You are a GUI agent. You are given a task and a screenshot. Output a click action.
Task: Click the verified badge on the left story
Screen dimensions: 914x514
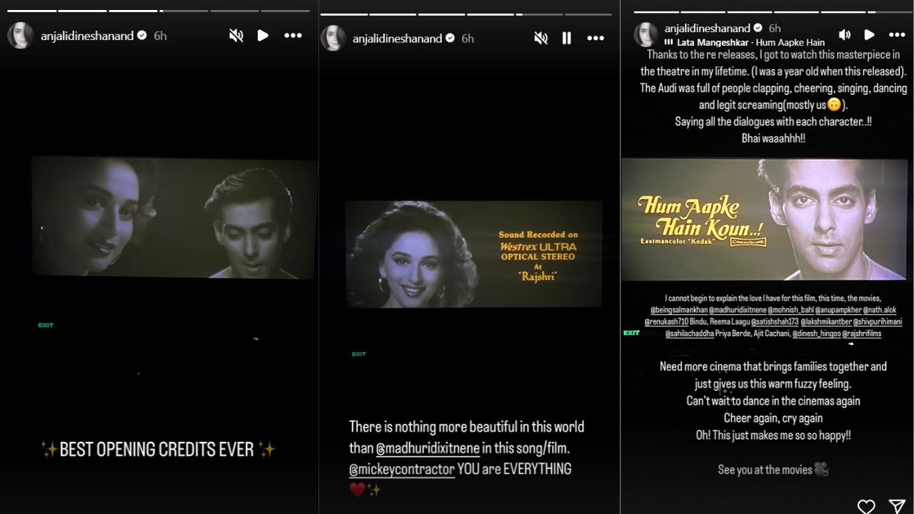pyautogui.click(x=142, y=36)
